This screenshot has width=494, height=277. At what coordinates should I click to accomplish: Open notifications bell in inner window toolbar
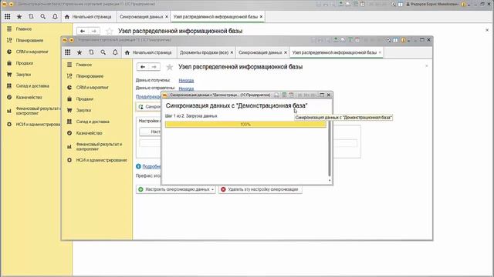click(115, 52)
